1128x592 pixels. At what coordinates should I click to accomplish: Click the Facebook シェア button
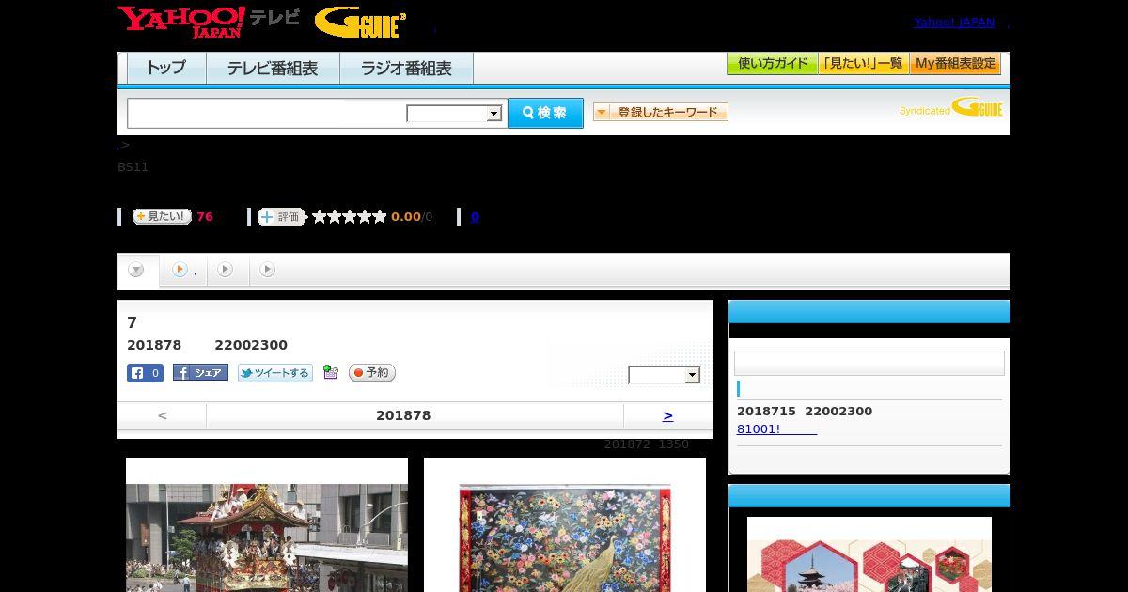tap(200, 373)
